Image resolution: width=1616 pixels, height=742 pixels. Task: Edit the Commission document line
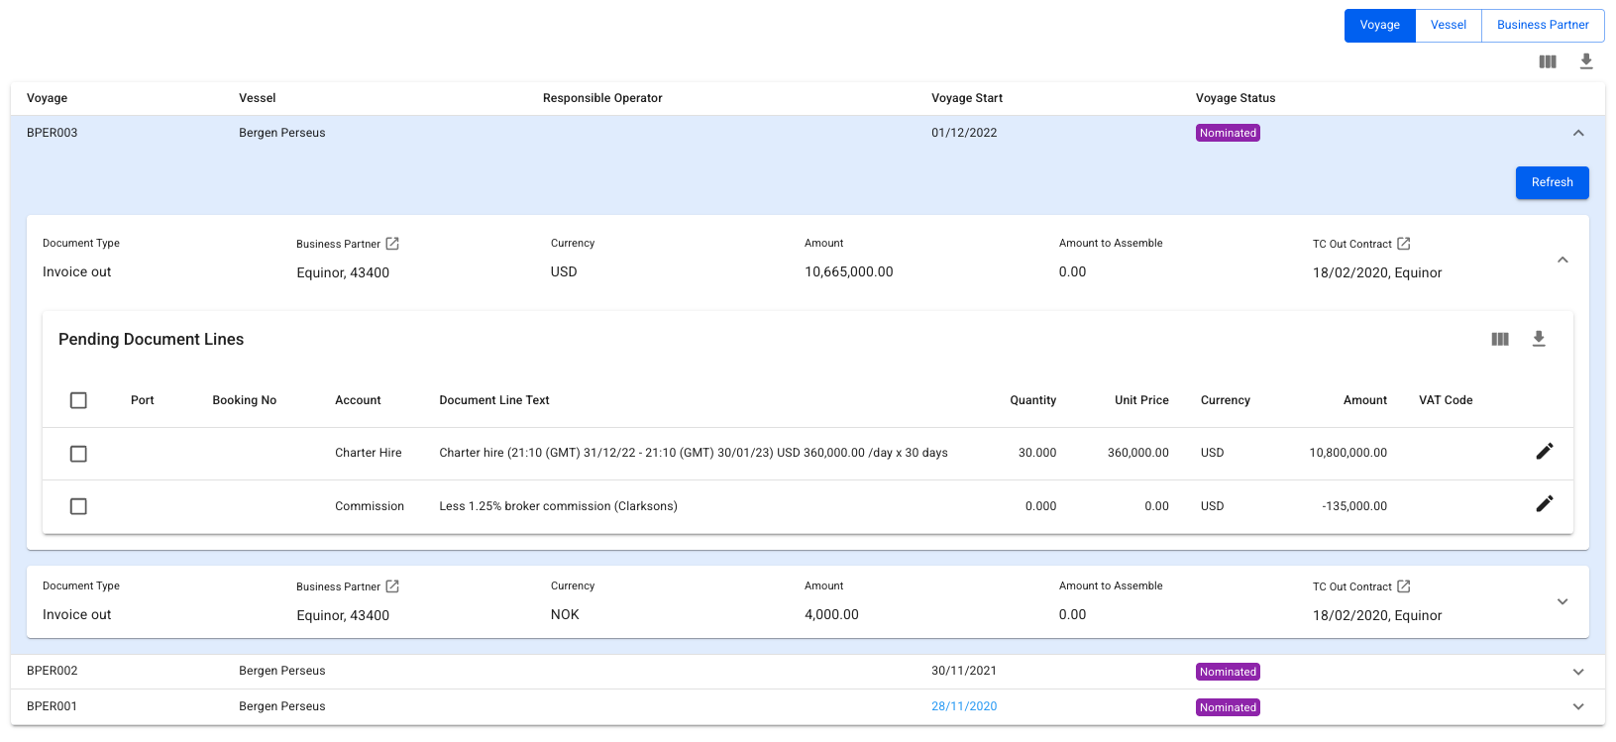coord(1544,504)
